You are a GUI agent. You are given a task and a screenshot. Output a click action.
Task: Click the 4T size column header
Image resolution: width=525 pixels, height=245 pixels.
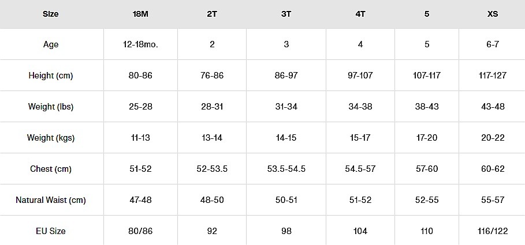coord(360,14)
